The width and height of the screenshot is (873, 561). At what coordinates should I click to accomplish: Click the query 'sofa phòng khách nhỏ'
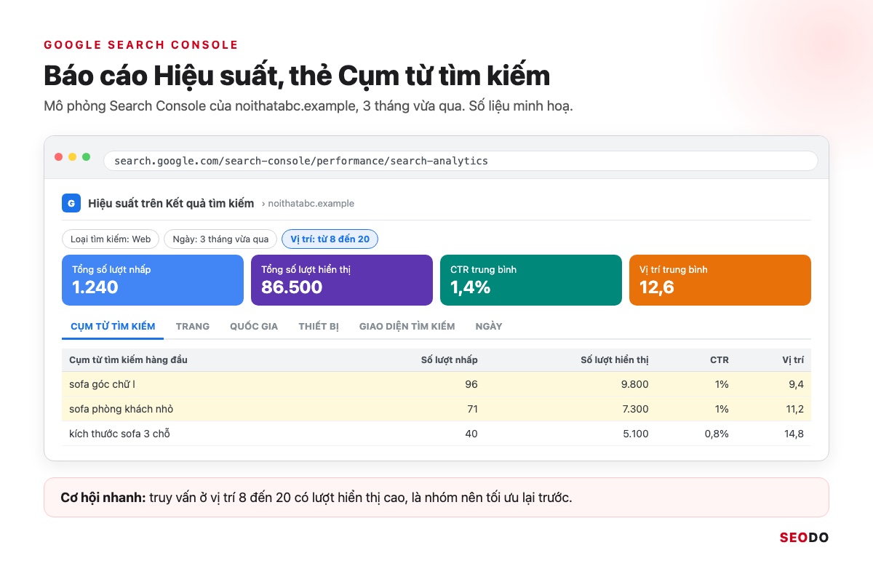point(121,409)
